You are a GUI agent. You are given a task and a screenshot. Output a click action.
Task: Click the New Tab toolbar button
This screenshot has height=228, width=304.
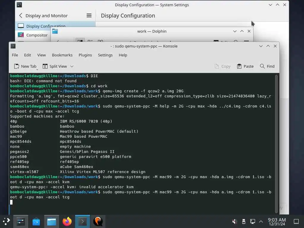tap(26, 66)
